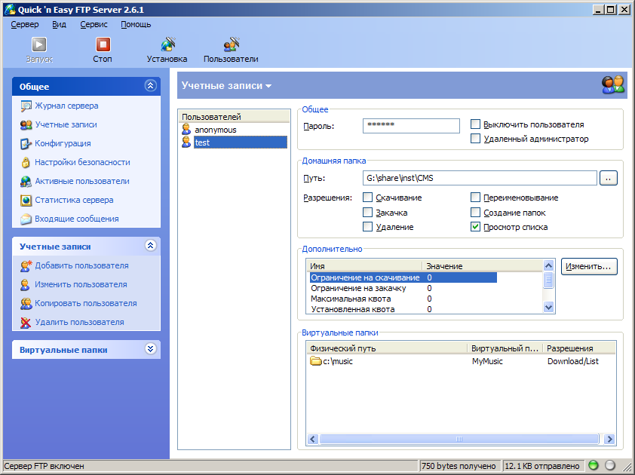Open the Помощь menu
The height and width of the screenshot is (475, 635).
(136, 24)
